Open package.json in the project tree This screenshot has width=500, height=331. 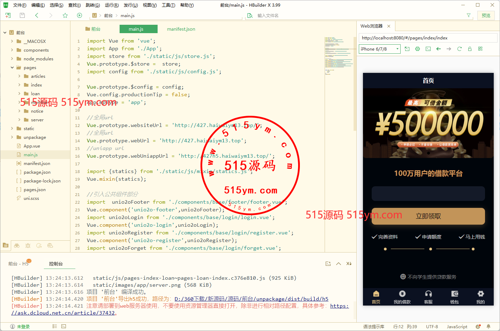point(37,172)
